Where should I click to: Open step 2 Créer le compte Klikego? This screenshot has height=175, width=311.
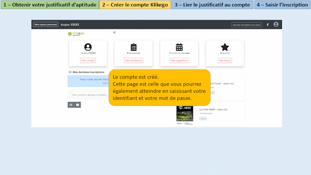tap(135, 4)
